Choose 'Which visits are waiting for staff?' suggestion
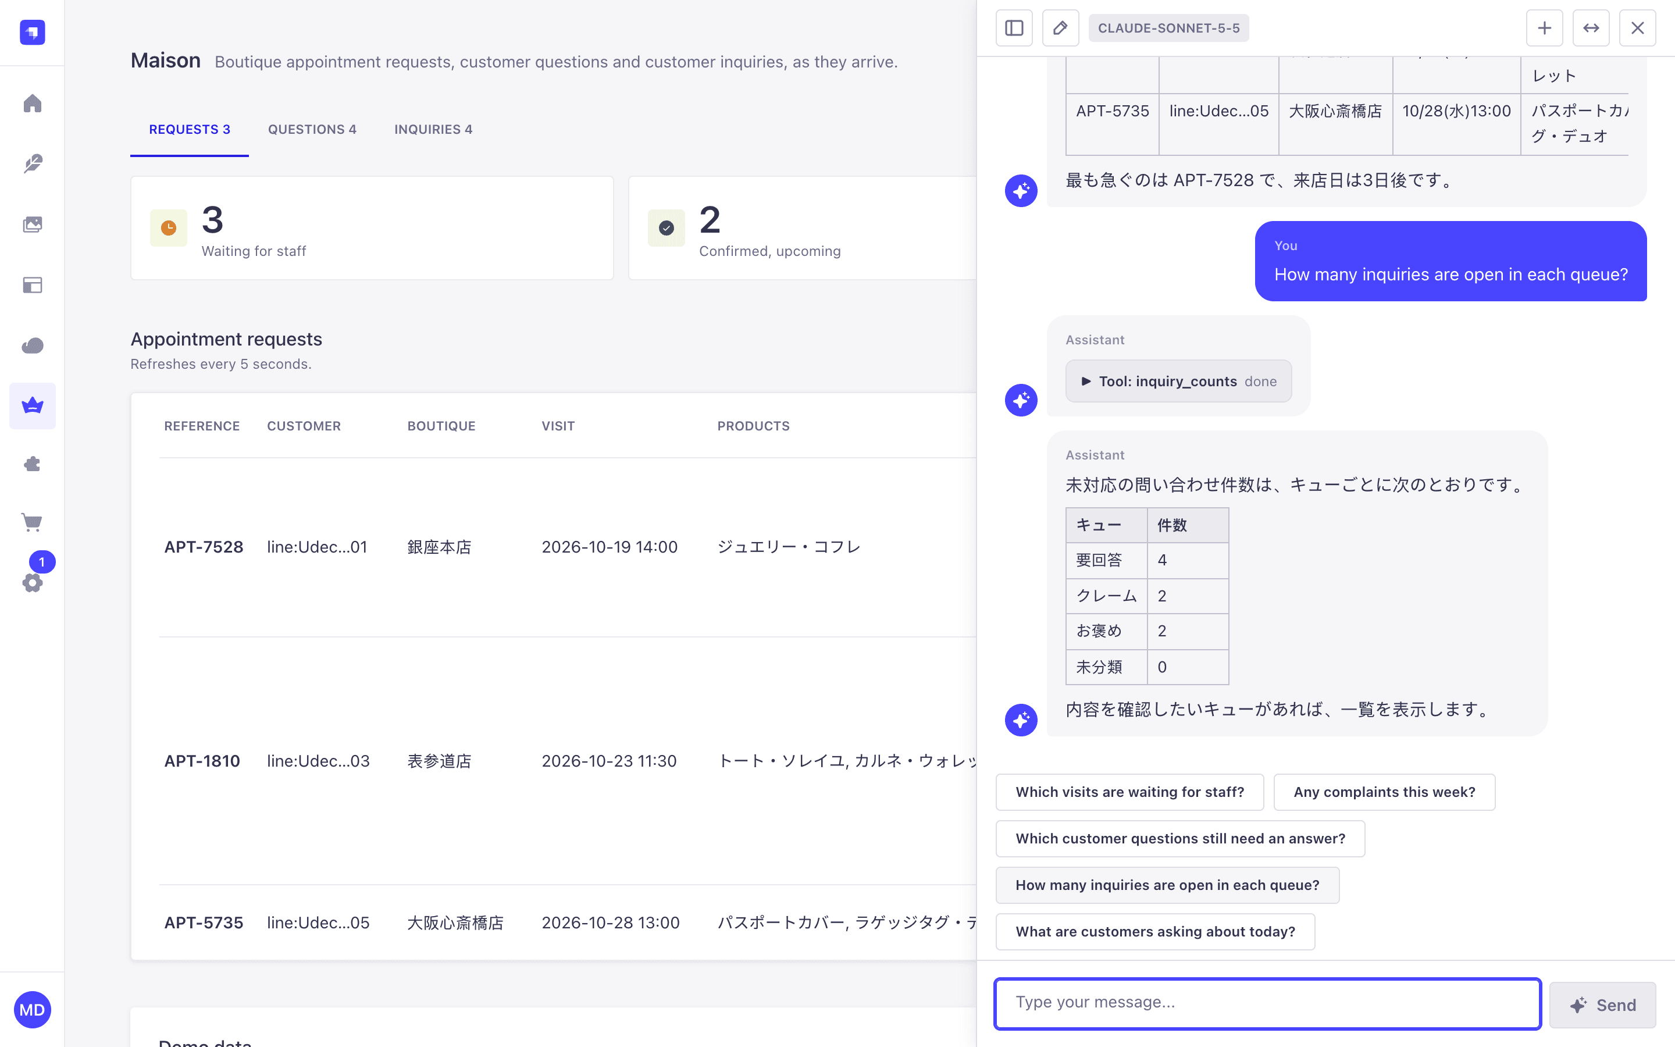 click(x=1129, y=792)
